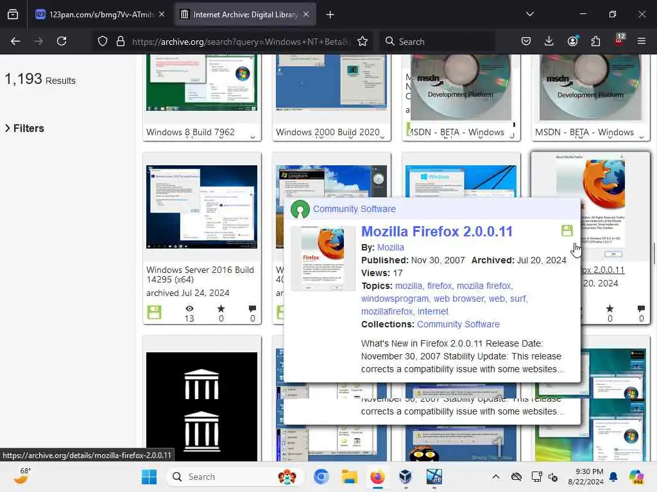Open the weather widget showing 68°
657x492 pixels.
22,476
